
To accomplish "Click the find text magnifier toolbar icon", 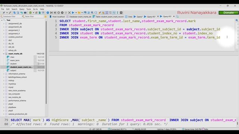I will pyautogui.click(x=92, y=13).
